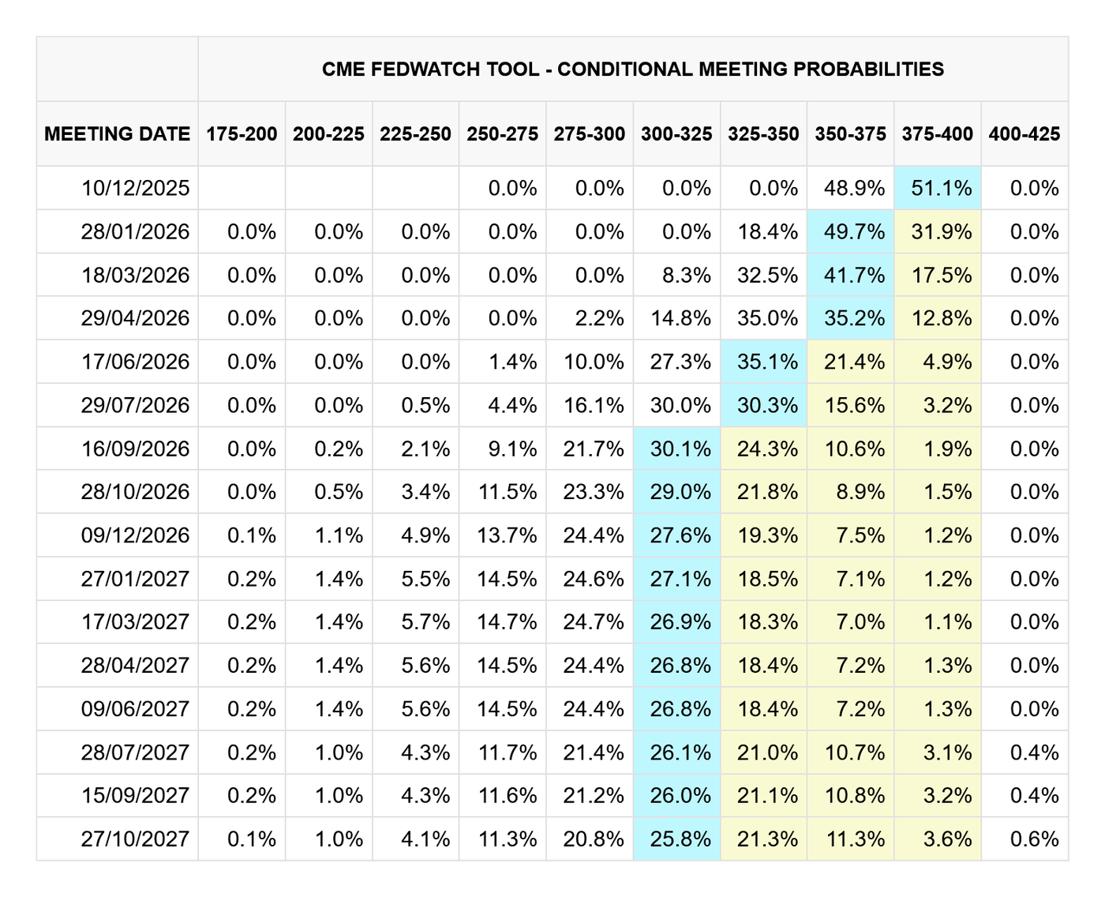Click the 300-325 column header
Viewport: 1105px width, 897px height.
point(676,133)
